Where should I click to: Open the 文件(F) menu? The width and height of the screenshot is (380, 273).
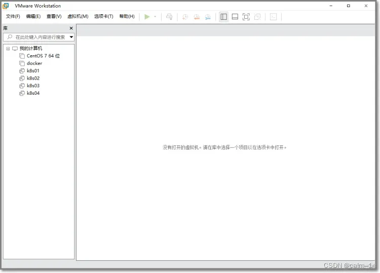(x=13, y=16)
